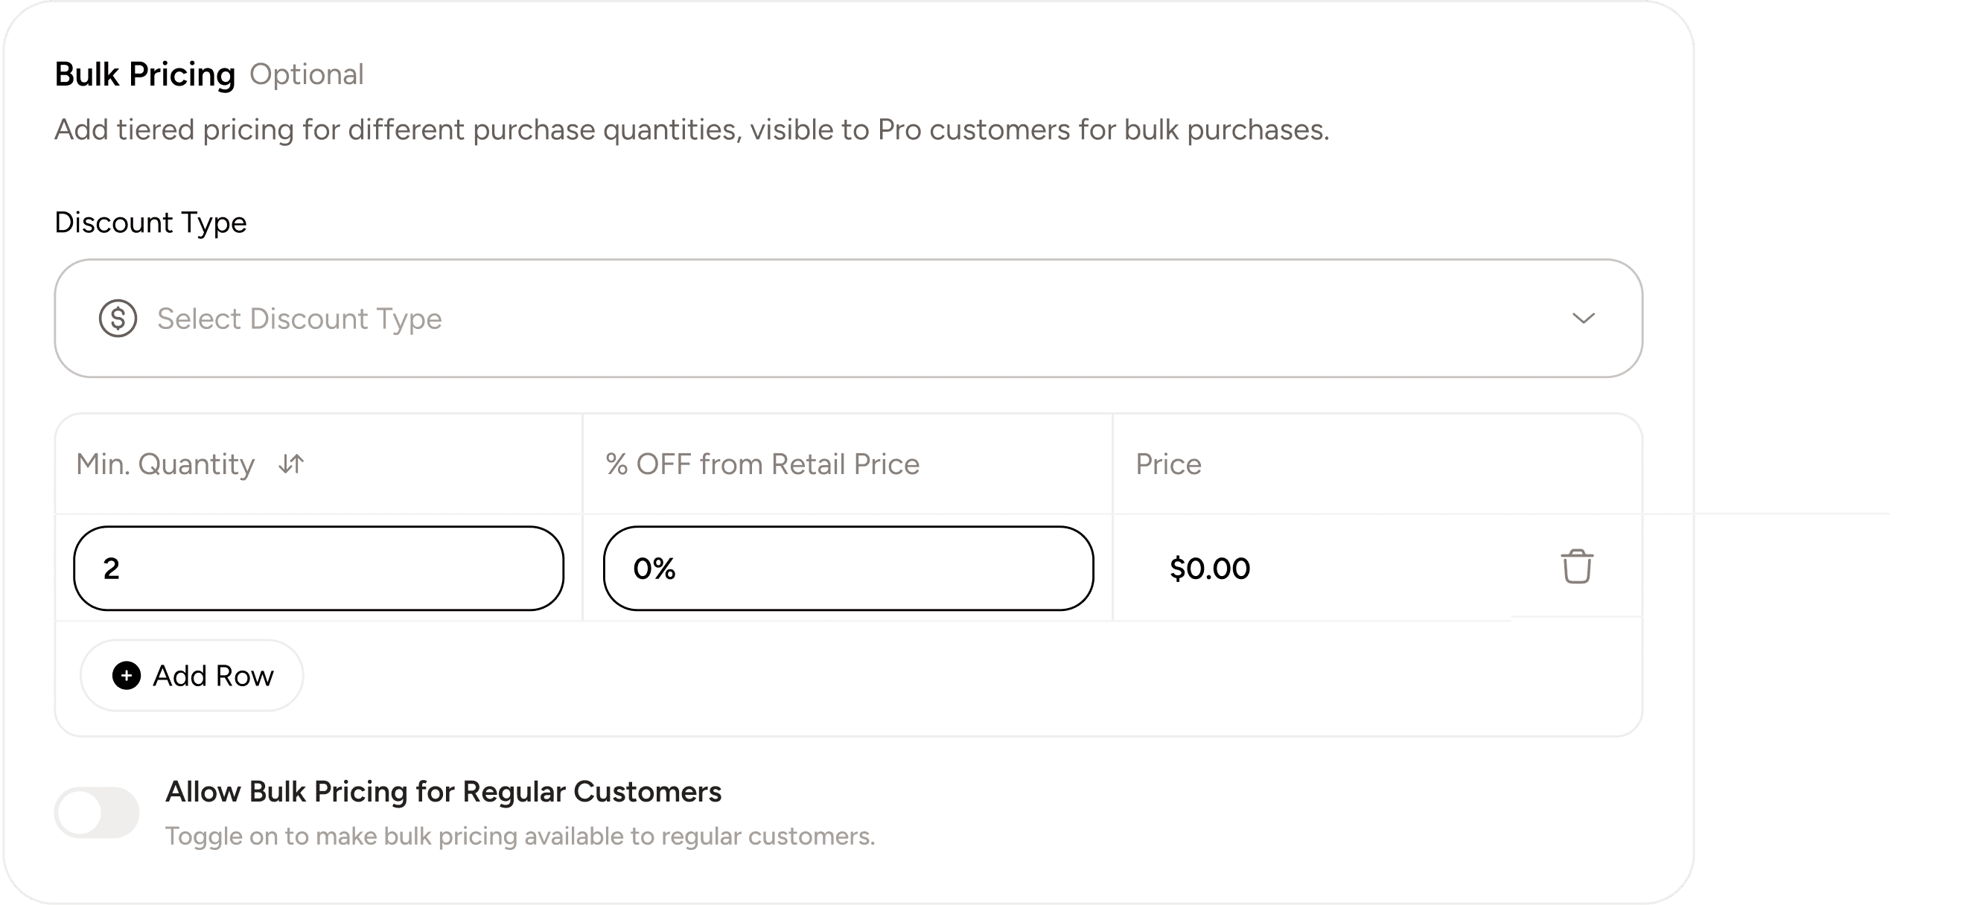Sort the pricing table by minimum quantity

[x=291, y=464]
